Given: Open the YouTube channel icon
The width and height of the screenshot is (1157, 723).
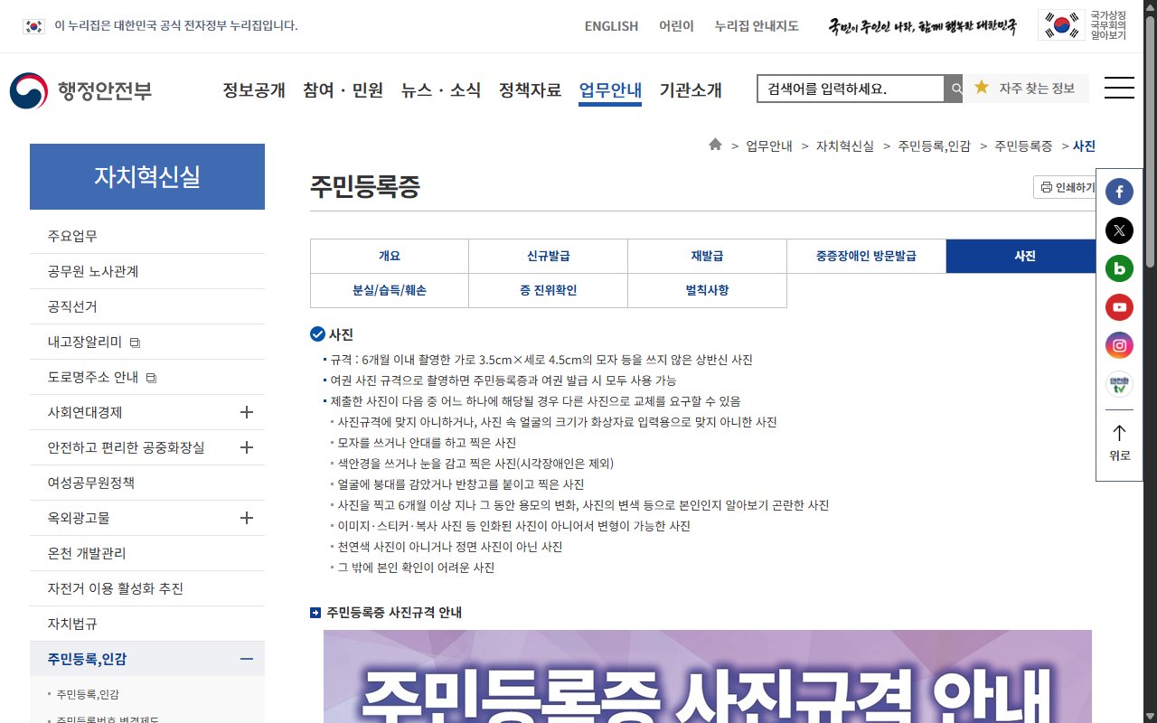Looking at the screenshot, I should 1119,307.
